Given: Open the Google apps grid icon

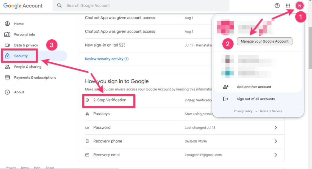Looking at the screenshot, I should pyautogui.click(x=288, y=6).
